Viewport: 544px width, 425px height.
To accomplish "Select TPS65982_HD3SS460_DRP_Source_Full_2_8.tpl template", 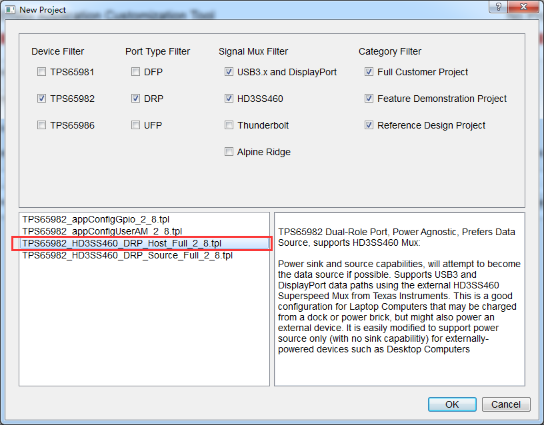I will (144, 256).
